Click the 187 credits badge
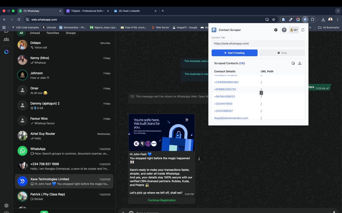 [x=294, y=30]
